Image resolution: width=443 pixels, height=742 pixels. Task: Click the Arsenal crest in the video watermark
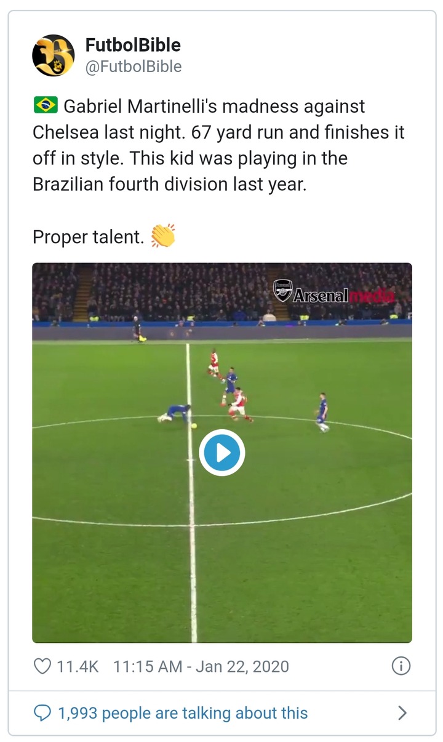pyautogui.click(x=282, y=291)
